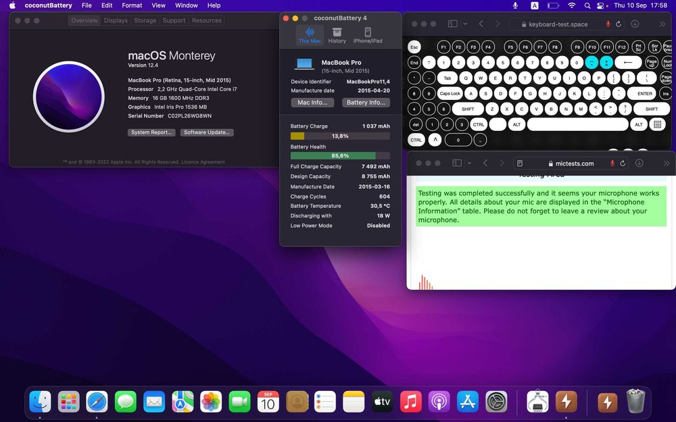
Task: Open Maps app in the Dock
Action: (183, 402)
